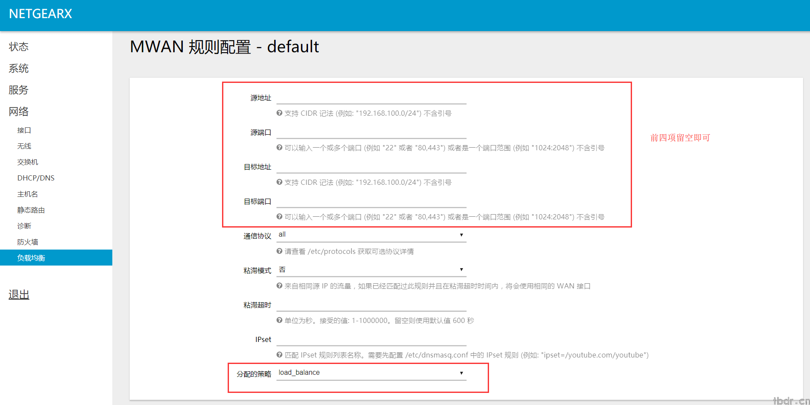Click help icon under 源端口 field
This screenshot has width=810, height=405.
tap(280, 148)
